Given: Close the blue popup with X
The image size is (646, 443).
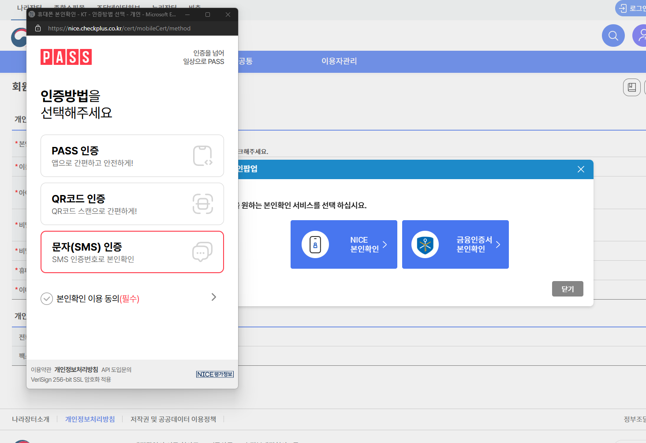Looking at the screenshot, I should coord(581,169).
